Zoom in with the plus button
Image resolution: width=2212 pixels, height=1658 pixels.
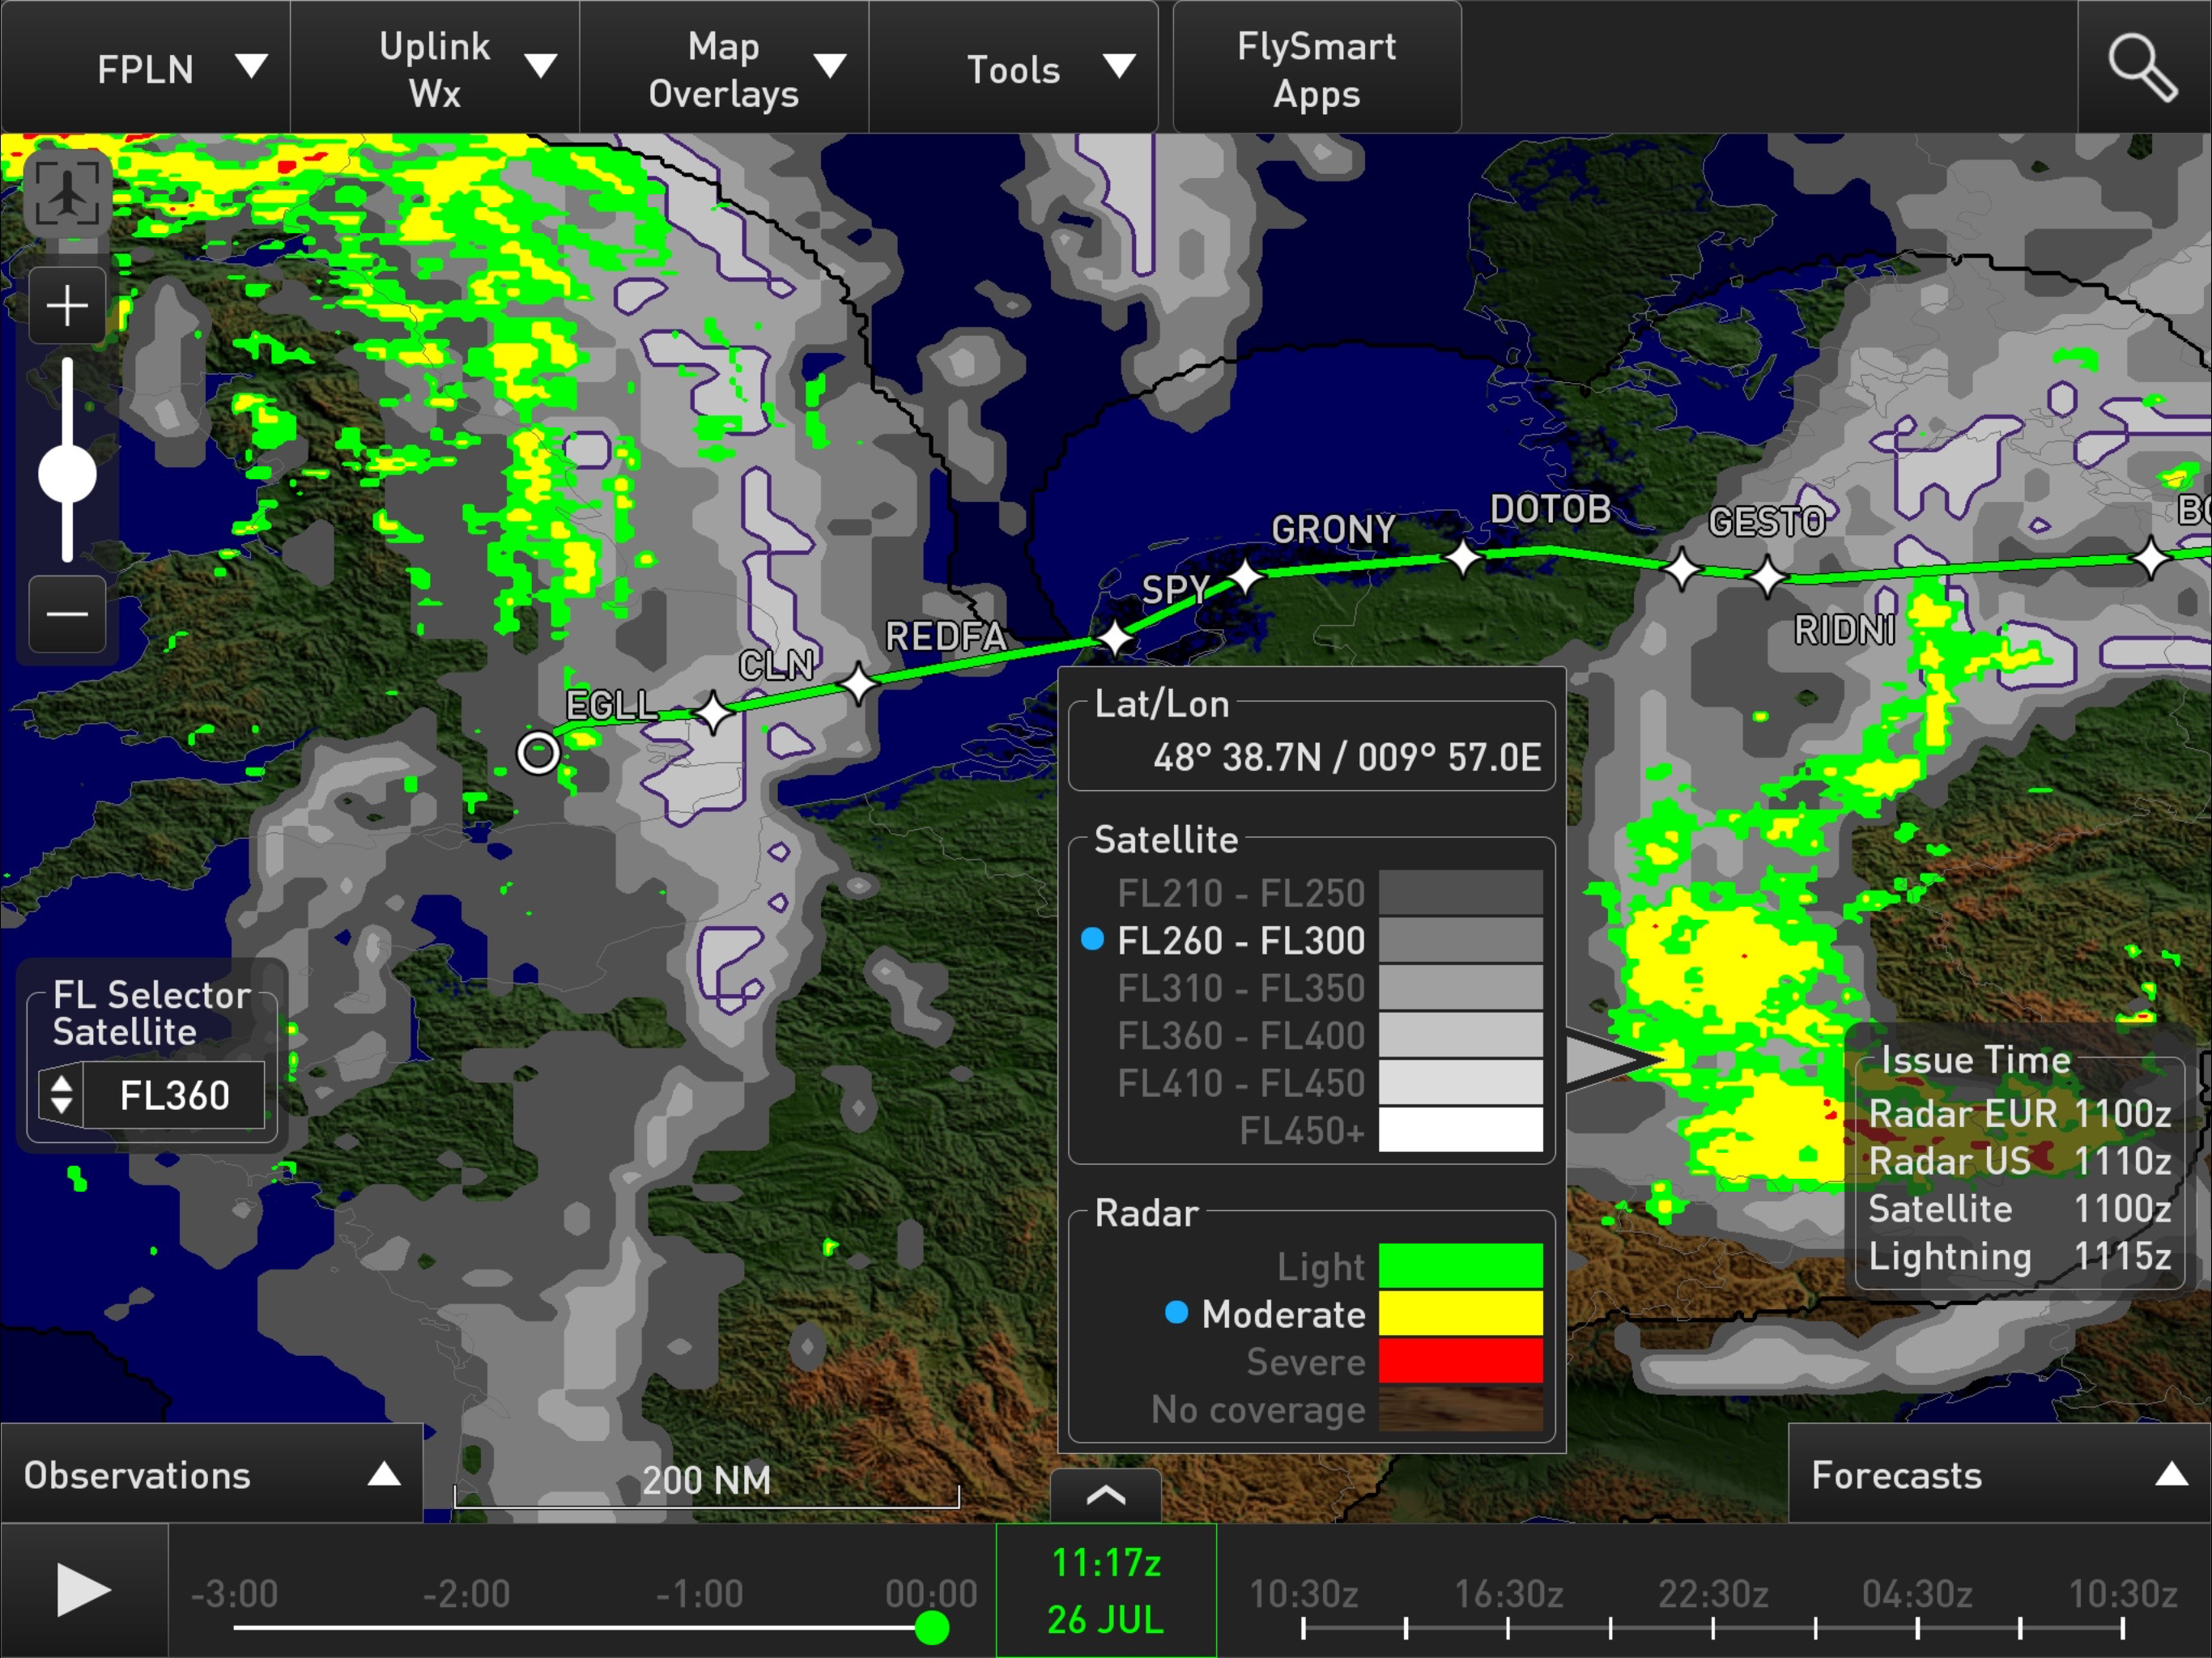(67, 306)
